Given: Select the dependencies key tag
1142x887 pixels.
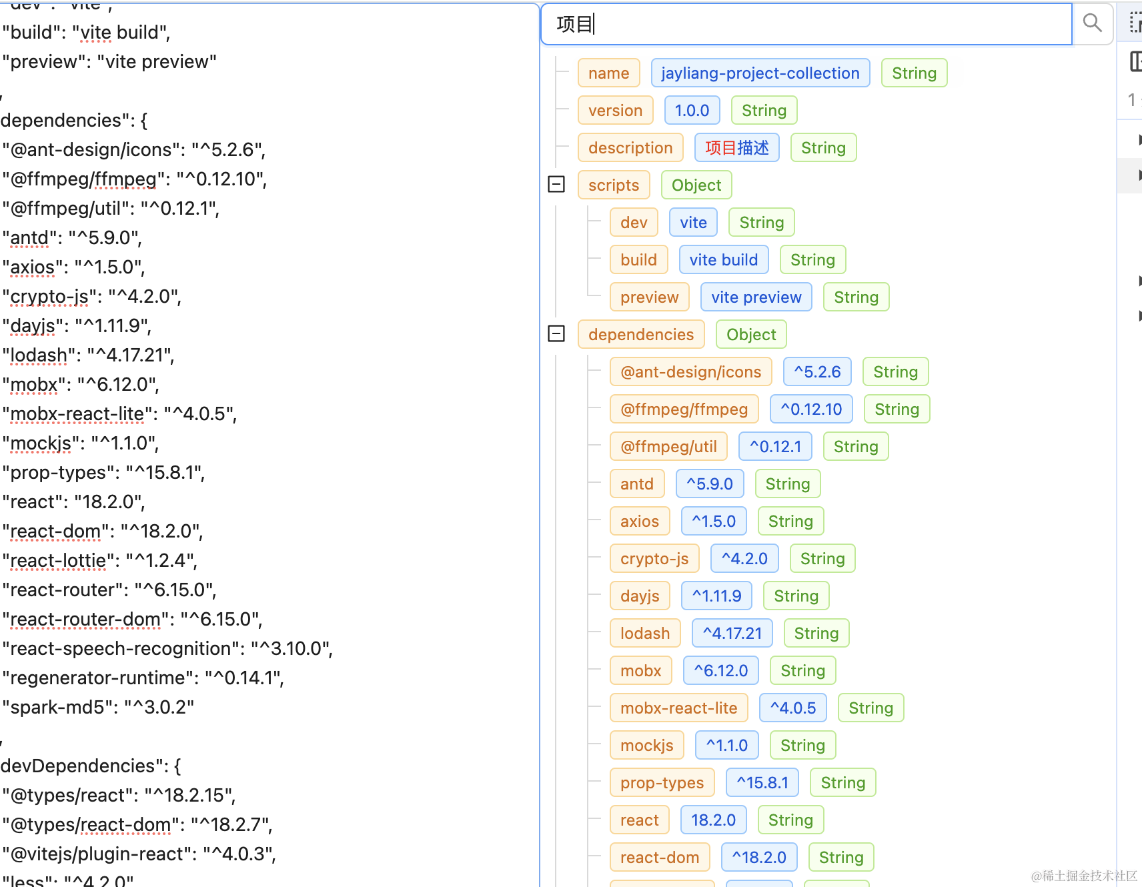Looking at the screenshot, I should click(x=641, y=335).
